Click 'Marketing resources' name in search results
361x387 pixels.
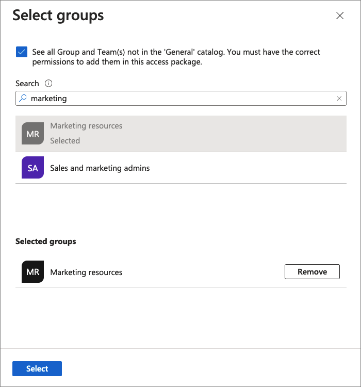click(86, 126)
